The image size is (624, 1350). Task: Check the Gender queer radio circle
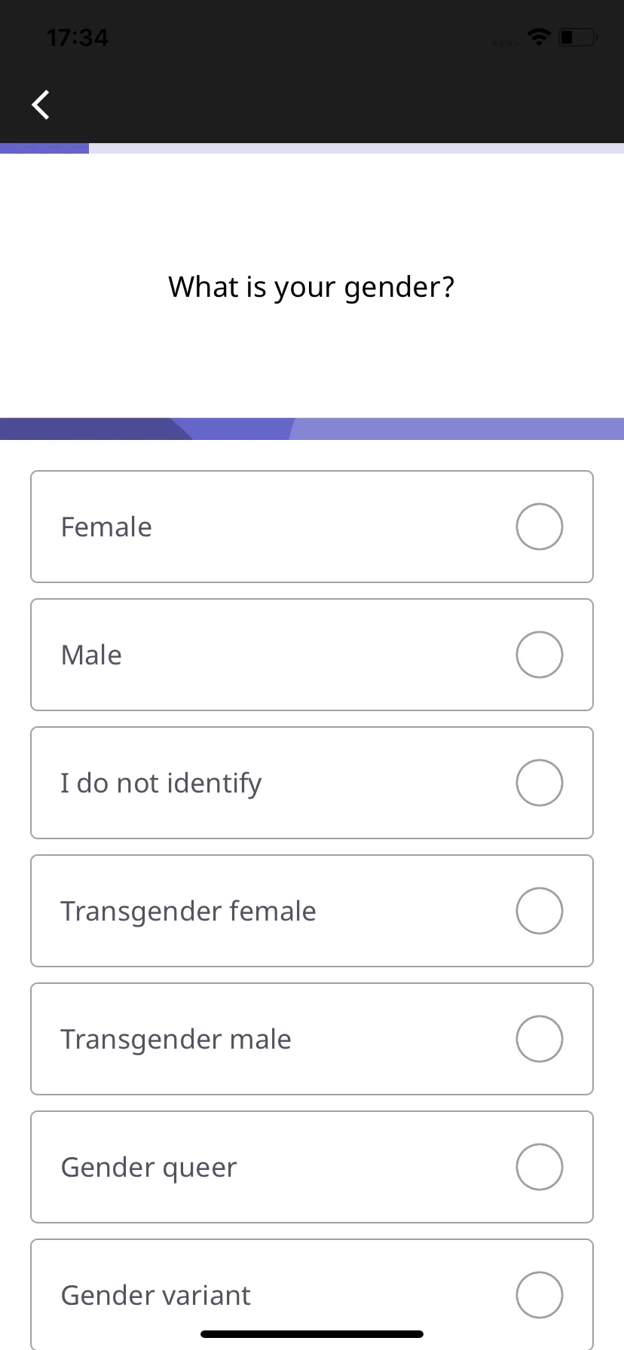(540, 1167)
